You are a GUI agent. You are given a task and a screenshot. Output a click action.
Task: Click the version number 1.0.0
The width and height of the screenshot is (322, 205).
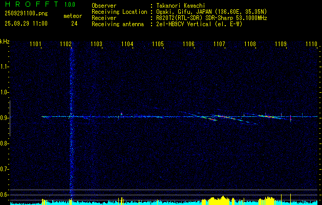70,4
